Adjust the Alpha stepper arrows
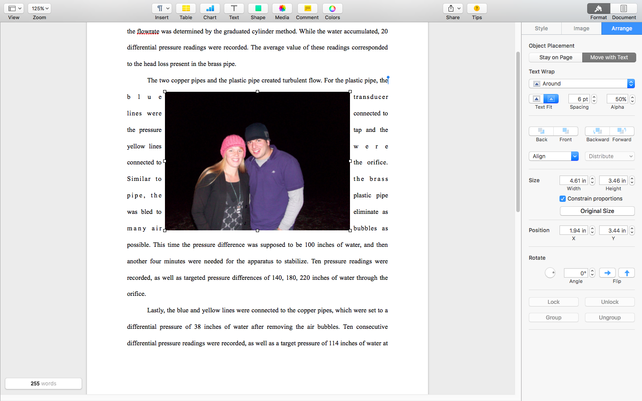The width and height of the screenshot is (642, 401). pyautogui.click(x=632, y=99)
